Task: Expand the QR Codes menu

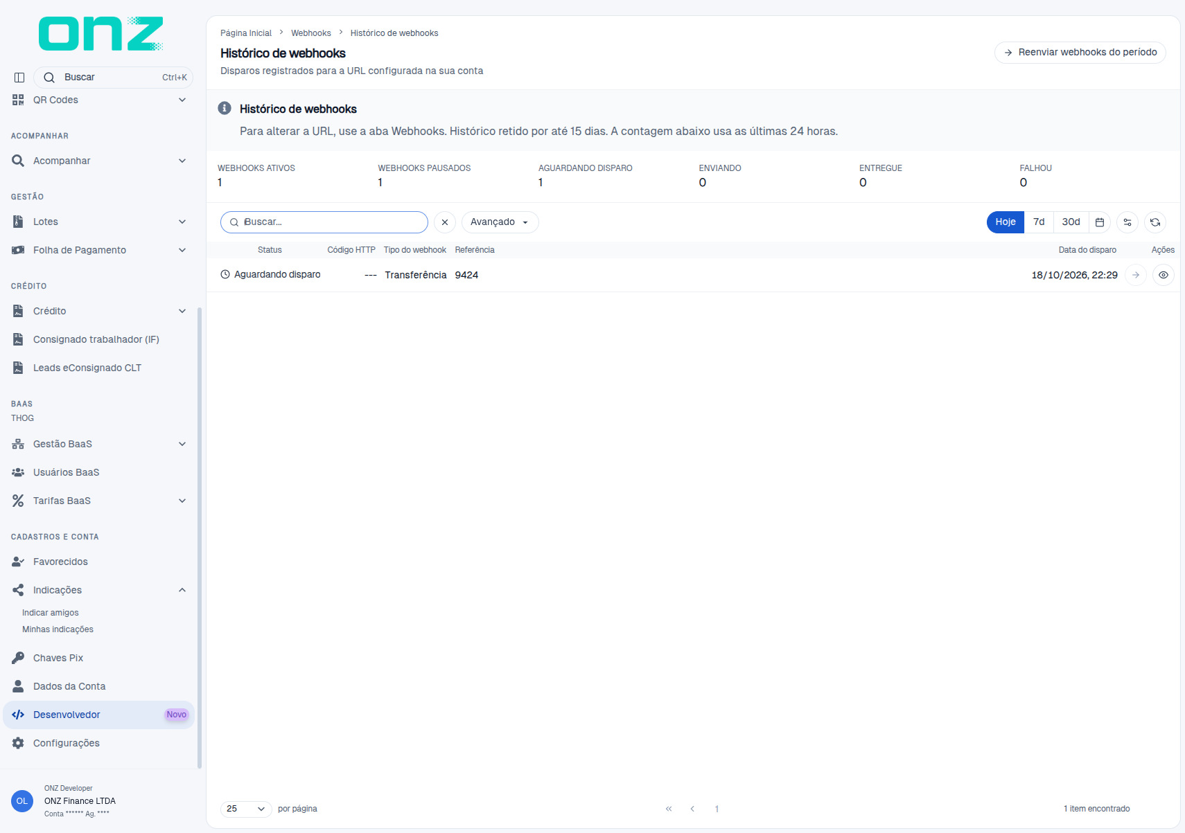Action: pos(98,100)
